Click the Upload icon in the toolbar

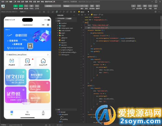133,6
